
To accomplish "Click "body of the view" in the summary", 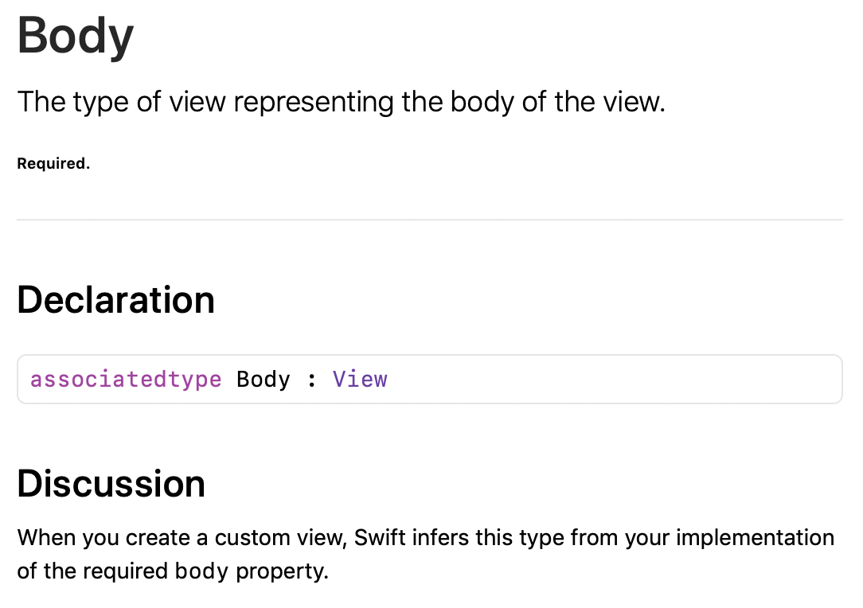I will [556, 103].
